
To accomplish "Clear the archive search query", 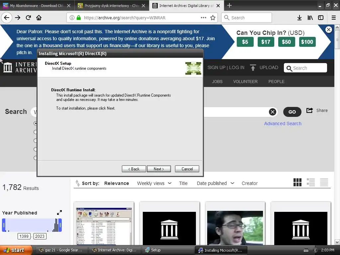I will pos(273,112).
